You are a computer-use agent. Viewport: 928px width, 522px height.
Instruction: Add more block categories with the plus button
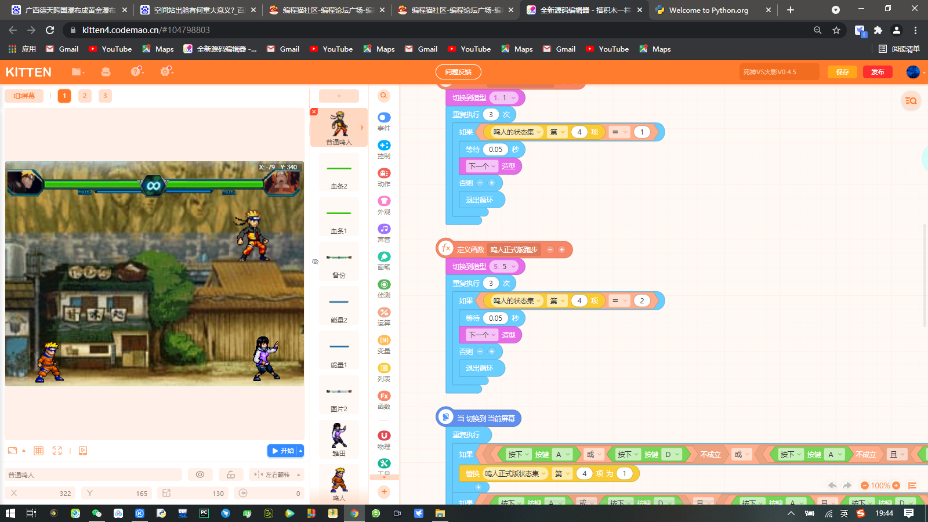click(x=384, y=492)
